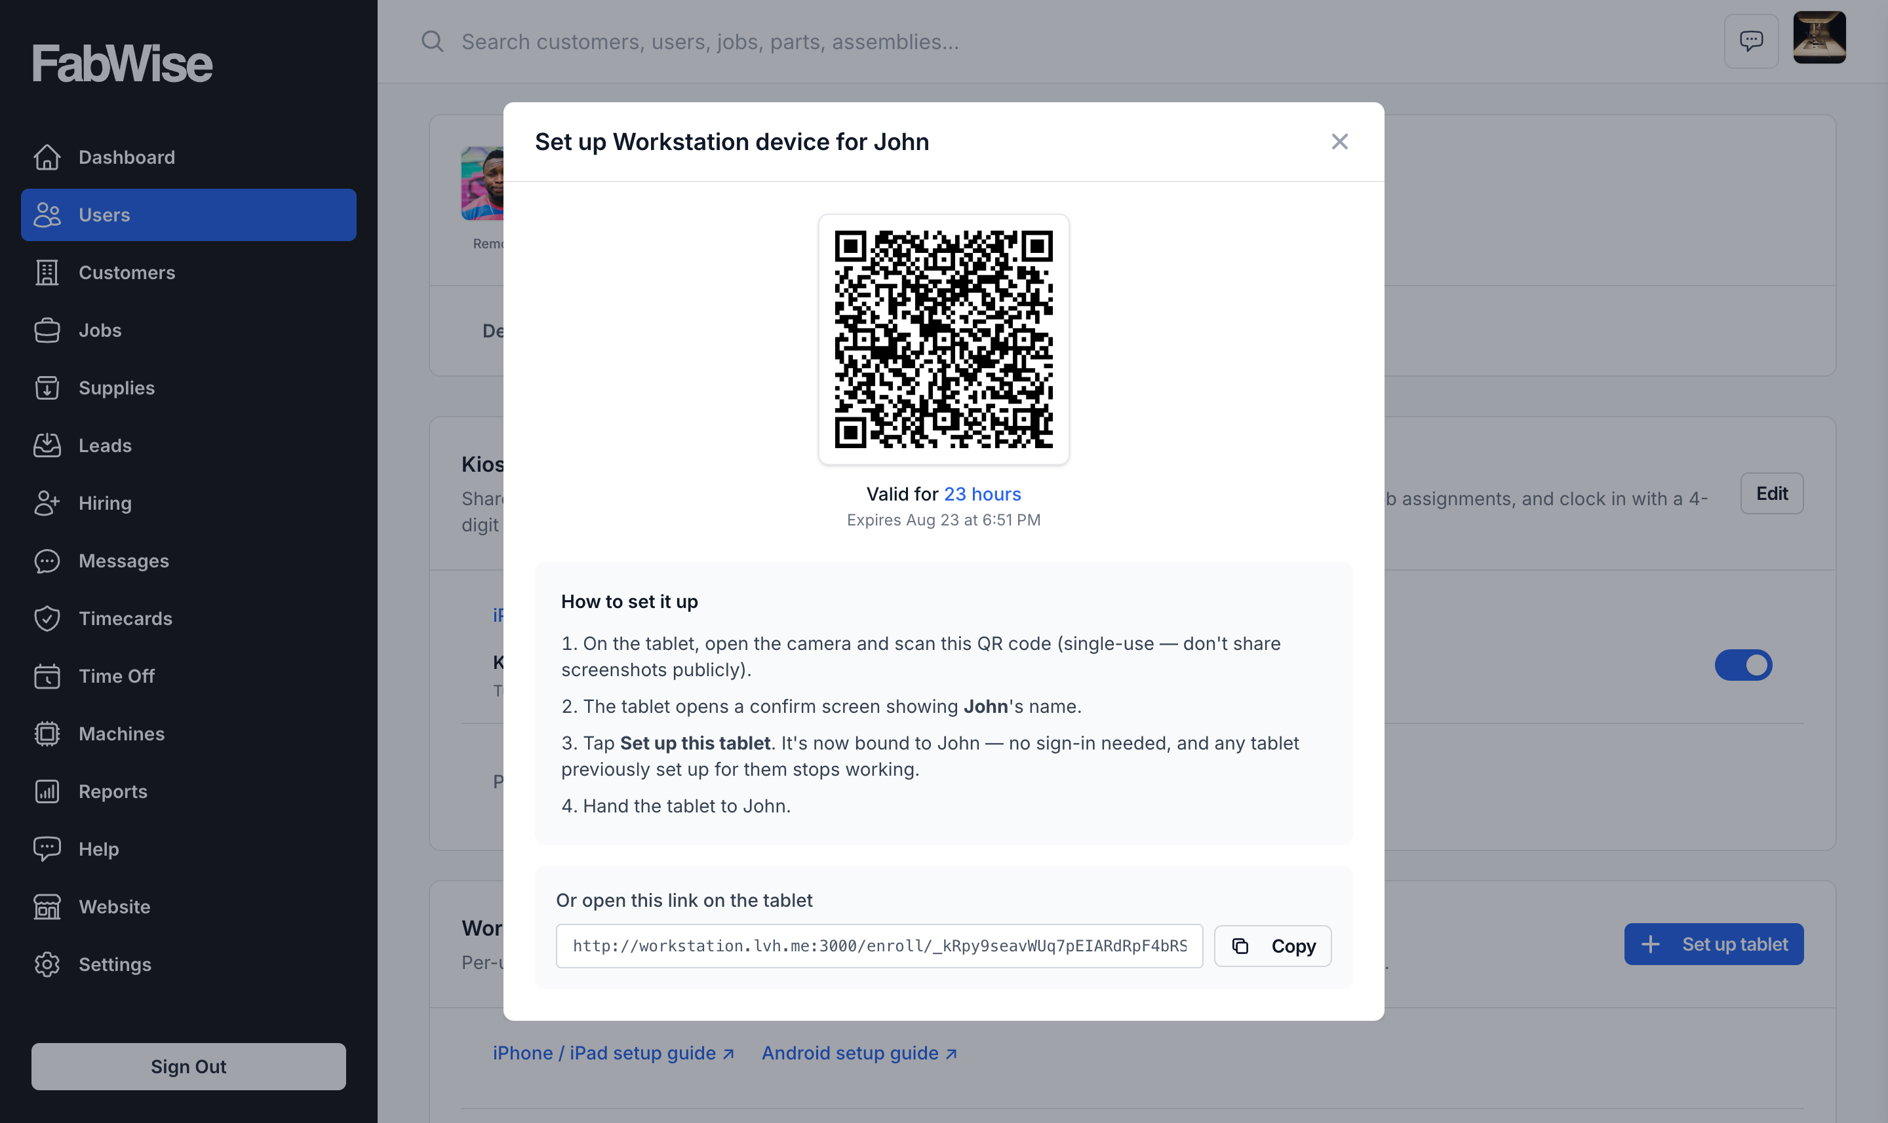
Task: Open the Hiring section
Action: pos(189,503)
